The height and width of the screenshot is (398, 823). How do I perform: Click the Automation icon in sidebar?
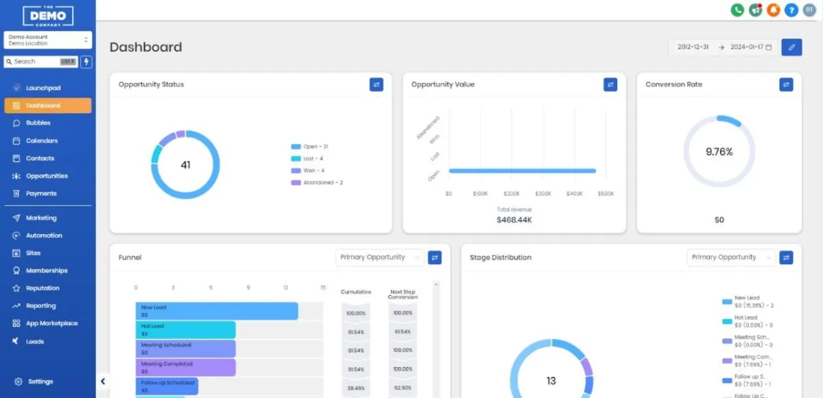coord(16,235)
